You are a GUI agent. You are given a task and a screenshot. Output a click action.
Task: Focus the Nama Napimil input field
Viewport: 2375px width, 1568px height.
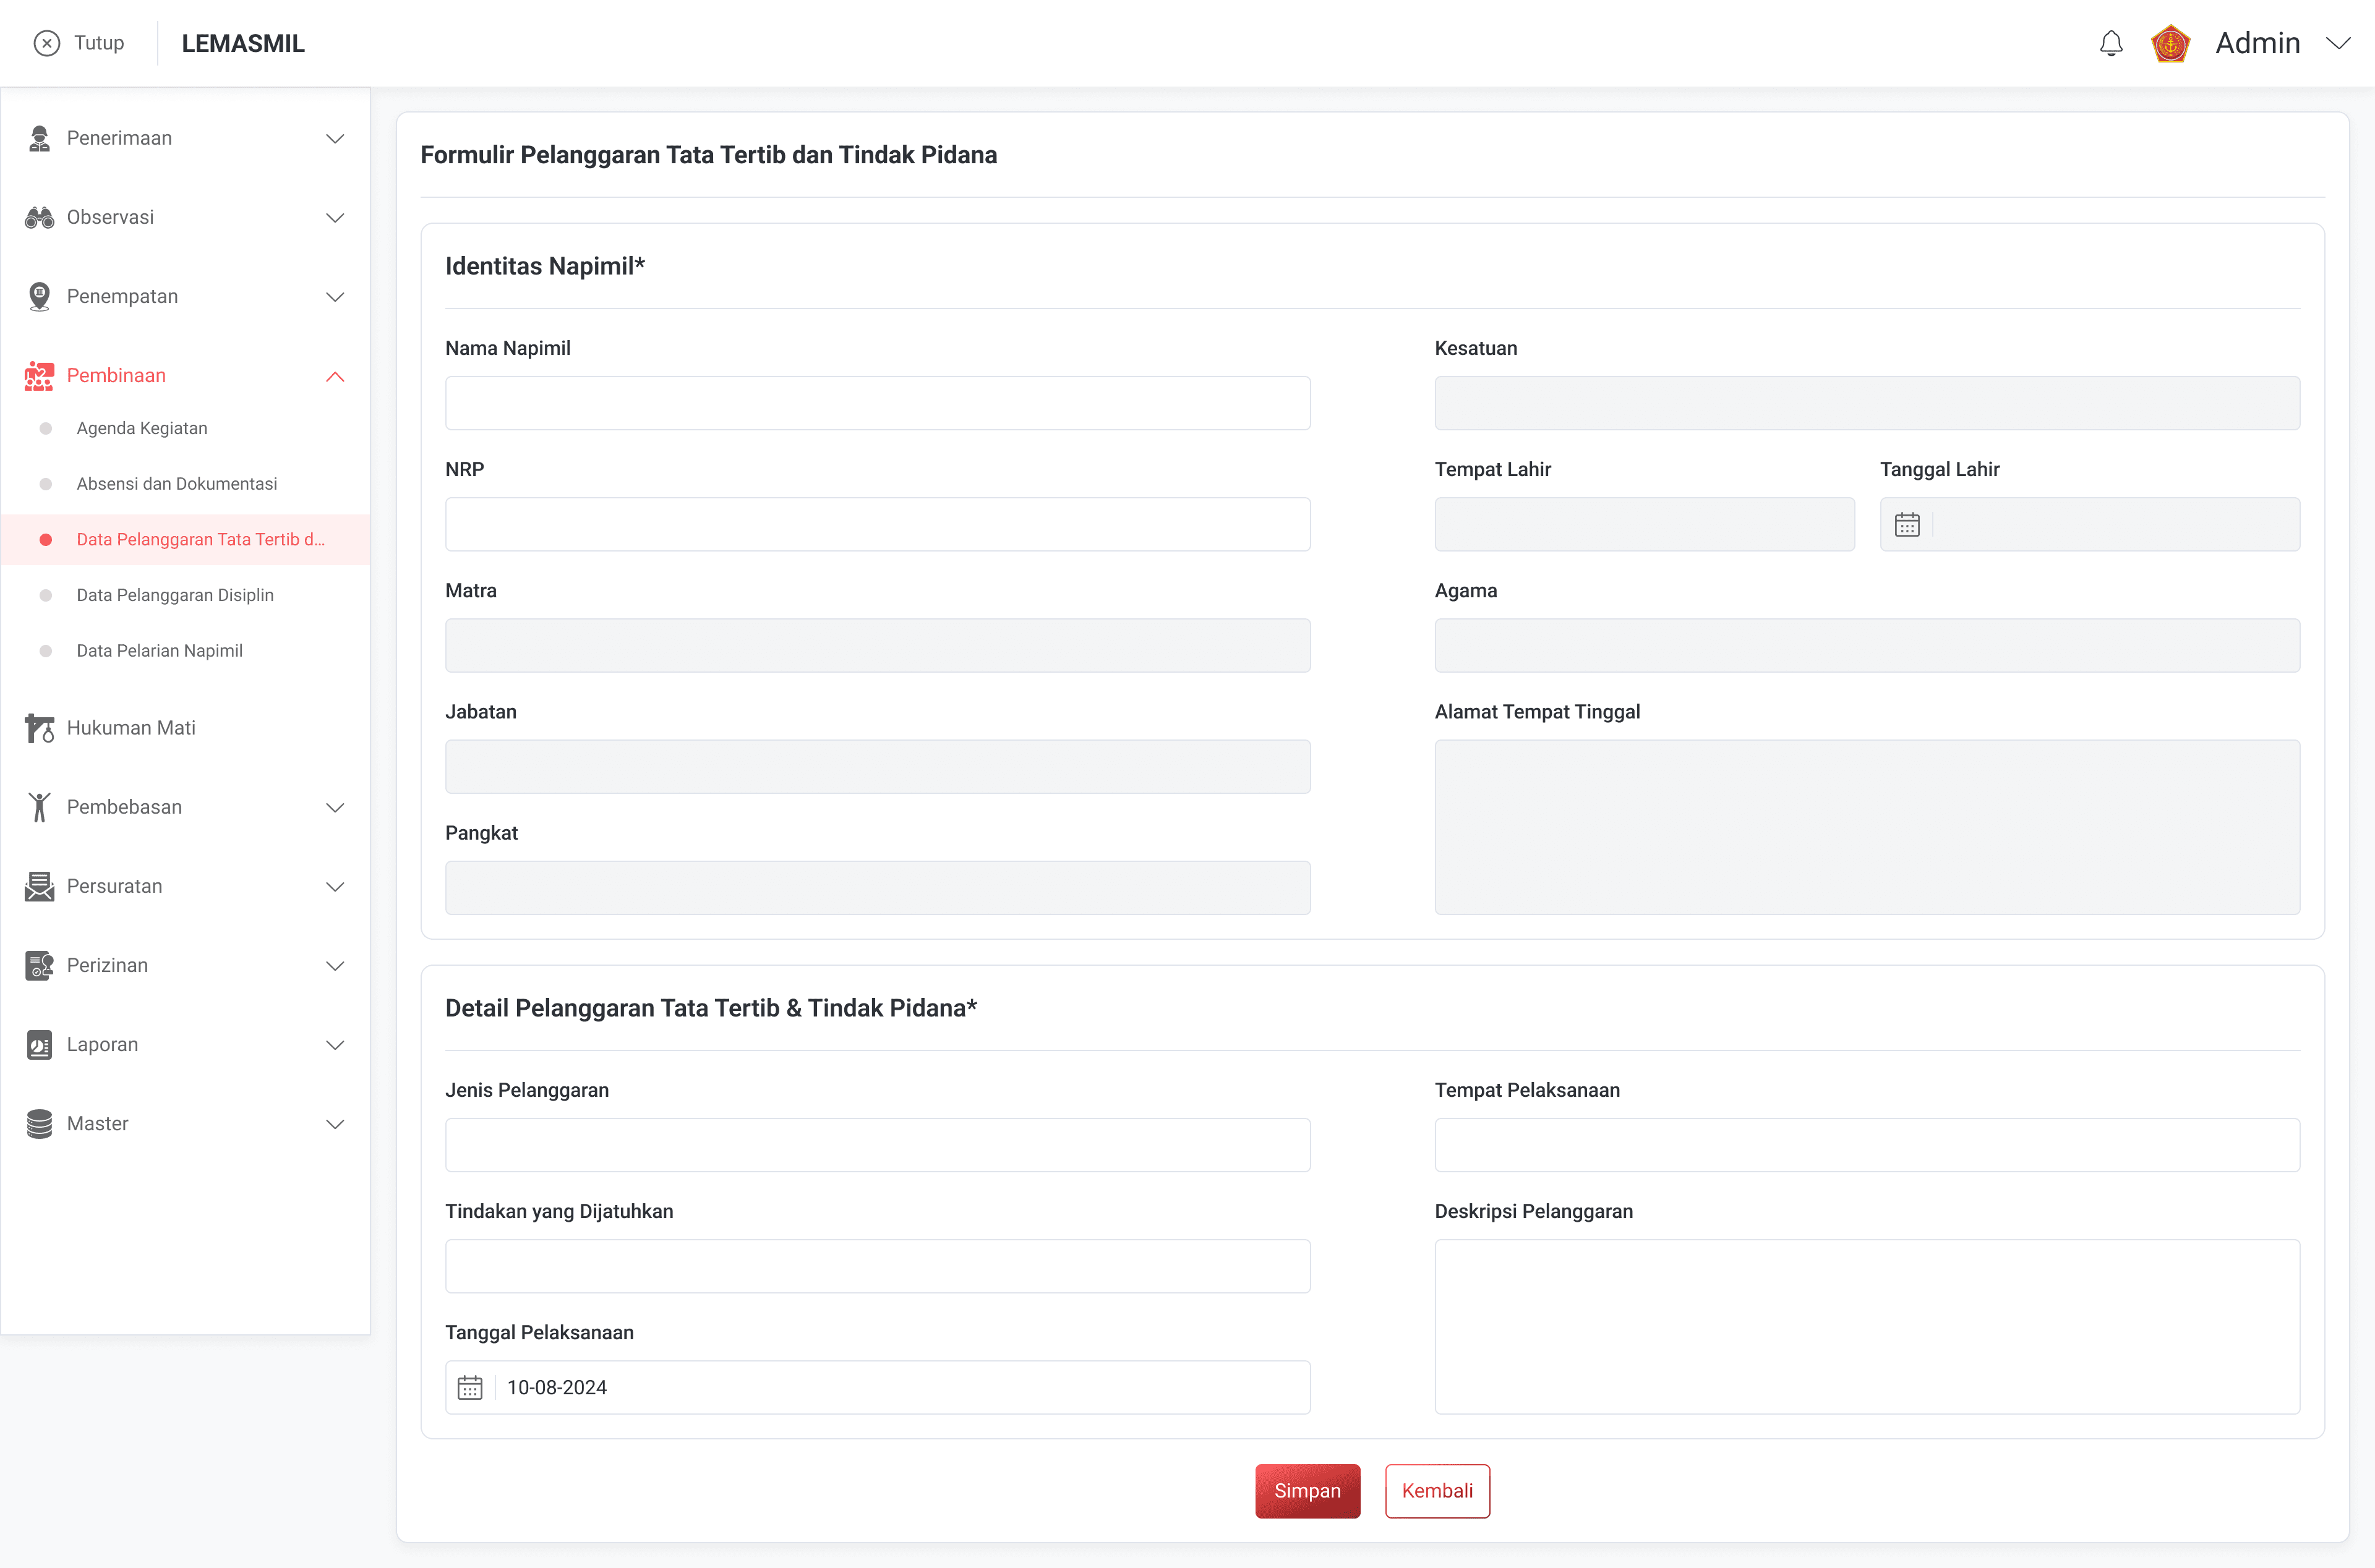point(877,403)
